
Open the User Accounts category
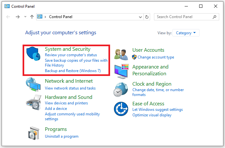click(x=148, y=50)
